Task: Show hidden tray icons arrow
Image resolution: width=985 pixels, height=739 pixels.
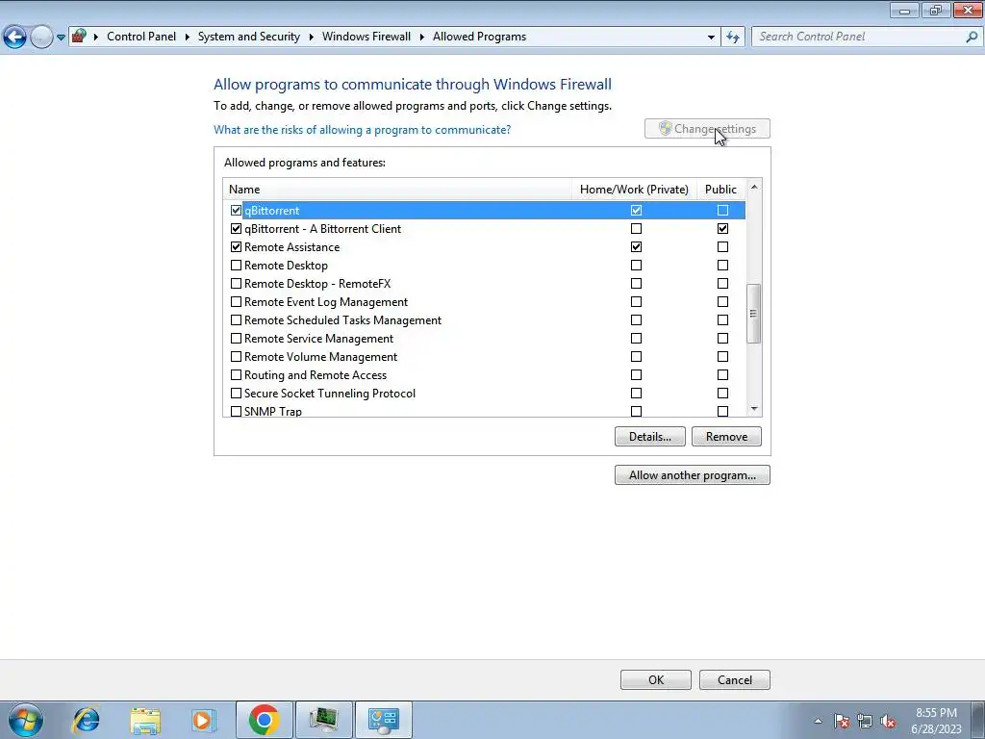Action: pyautogui.click(x=818, y=721)
